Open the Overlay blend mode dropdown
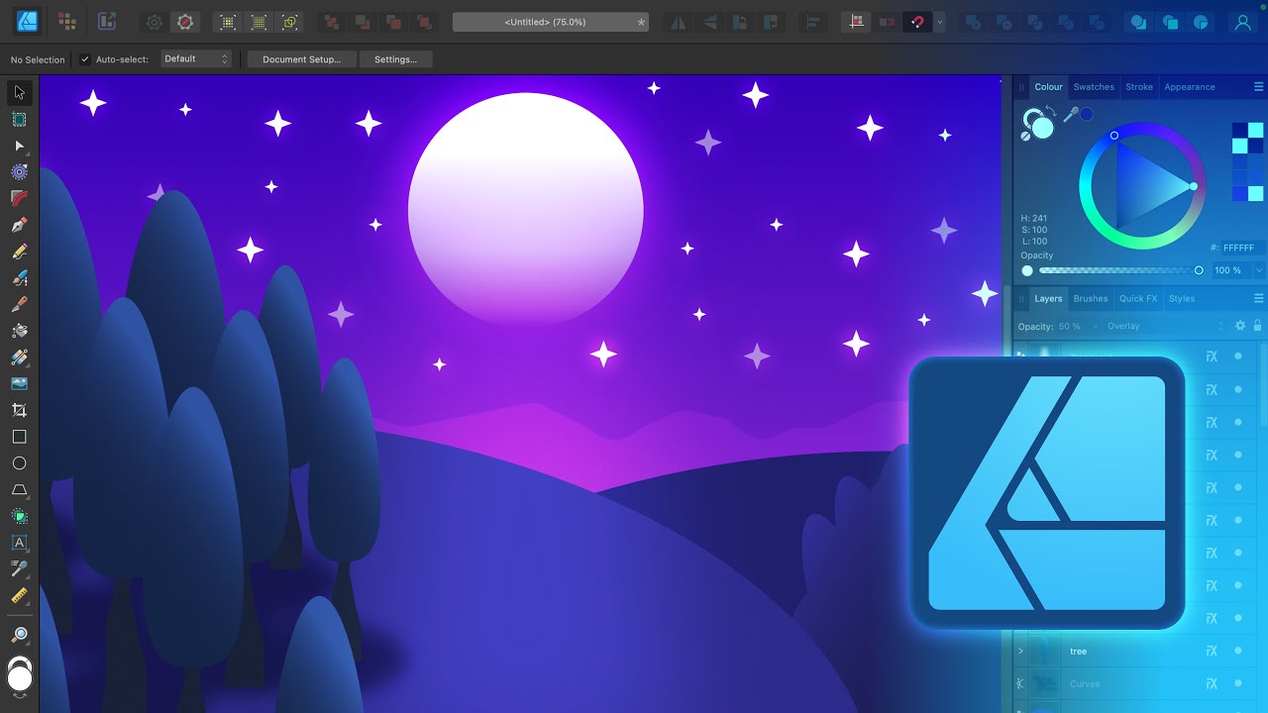The width and height of the screenshot is (1268, 713). tap(1166, 326)
